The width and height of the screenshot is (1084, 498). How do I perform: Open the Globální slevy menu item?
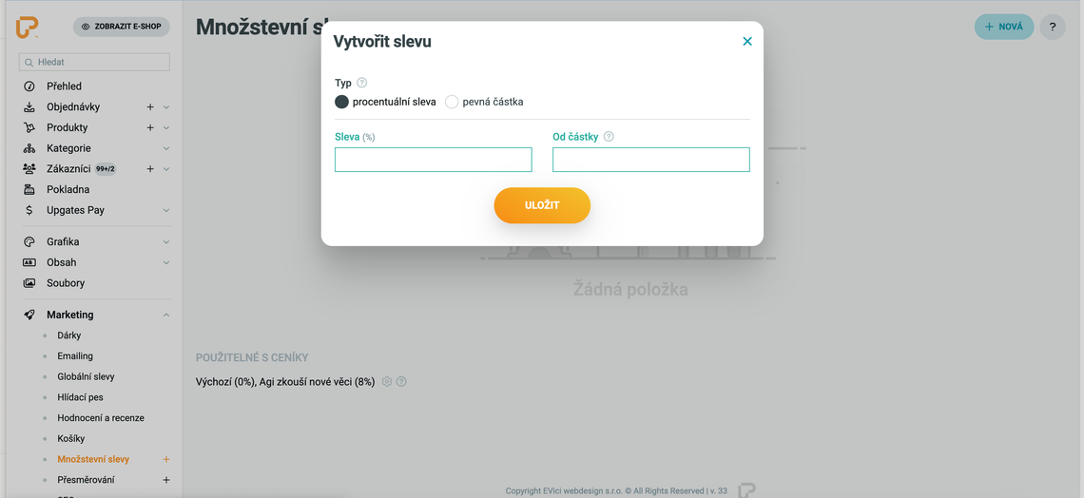(86, 376)
